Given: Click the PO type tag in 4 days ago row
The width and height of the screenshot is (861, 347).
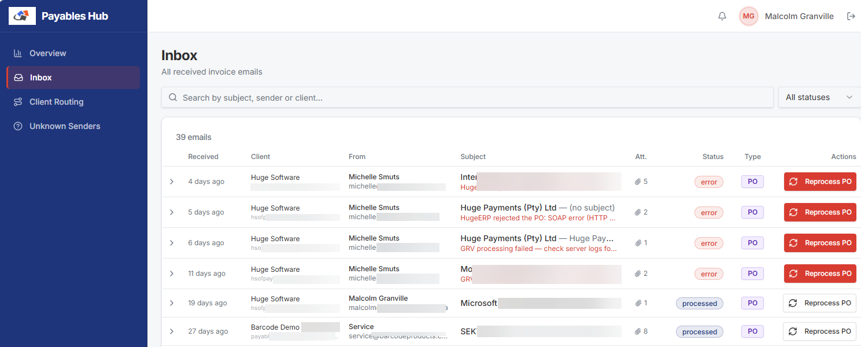Looking at the screenshot, I should (753, 182).
